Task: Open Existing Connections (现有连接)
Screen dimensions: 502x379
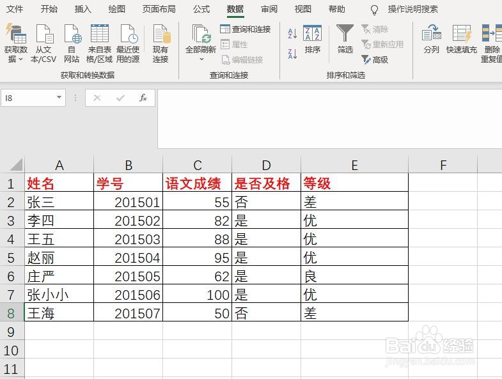Action: [161, 43]
